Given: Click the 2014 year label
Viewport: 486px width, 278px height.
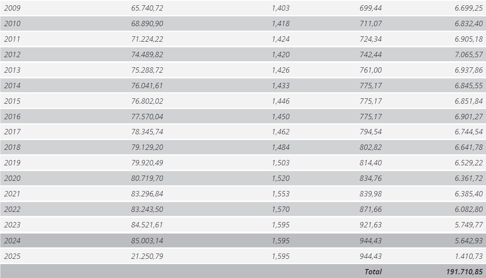Looking at the screenshot, I should (x=12, y=86).
